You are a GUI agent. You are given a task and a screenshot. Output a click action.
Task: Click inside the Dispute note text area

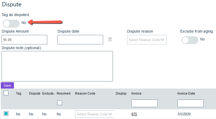(57, 66)
